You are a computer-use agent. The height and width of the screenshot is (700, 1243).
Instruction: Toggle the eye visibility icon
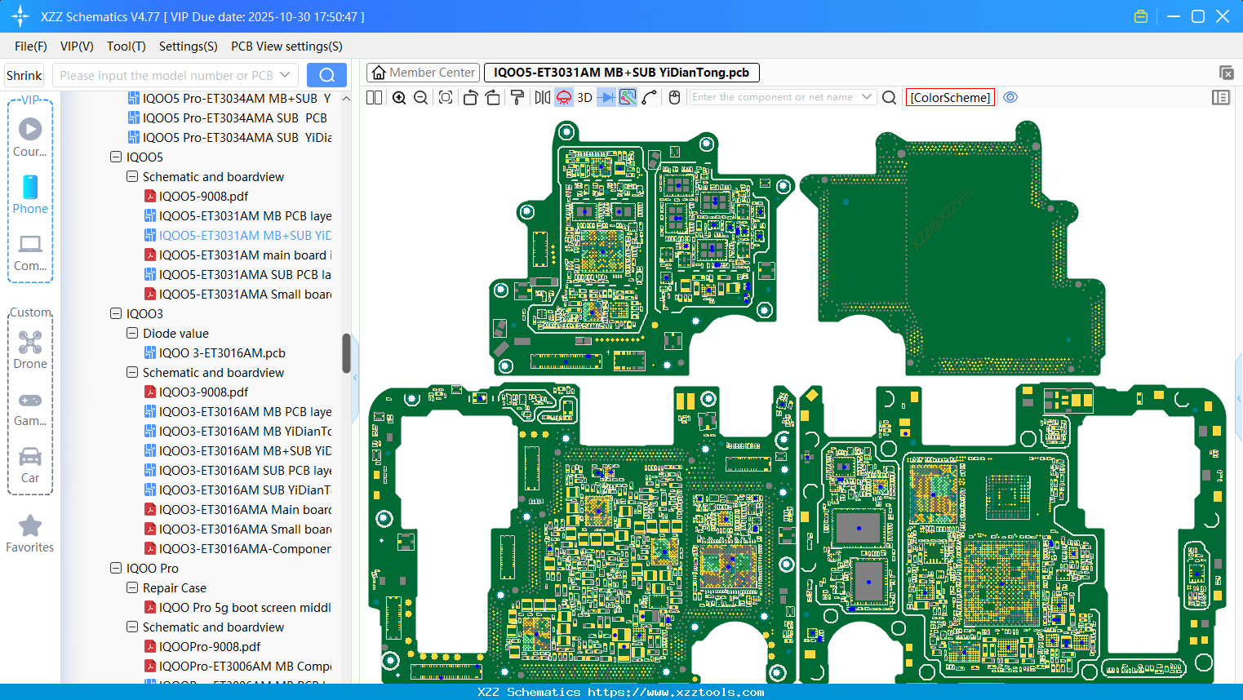coord(1010,98)
